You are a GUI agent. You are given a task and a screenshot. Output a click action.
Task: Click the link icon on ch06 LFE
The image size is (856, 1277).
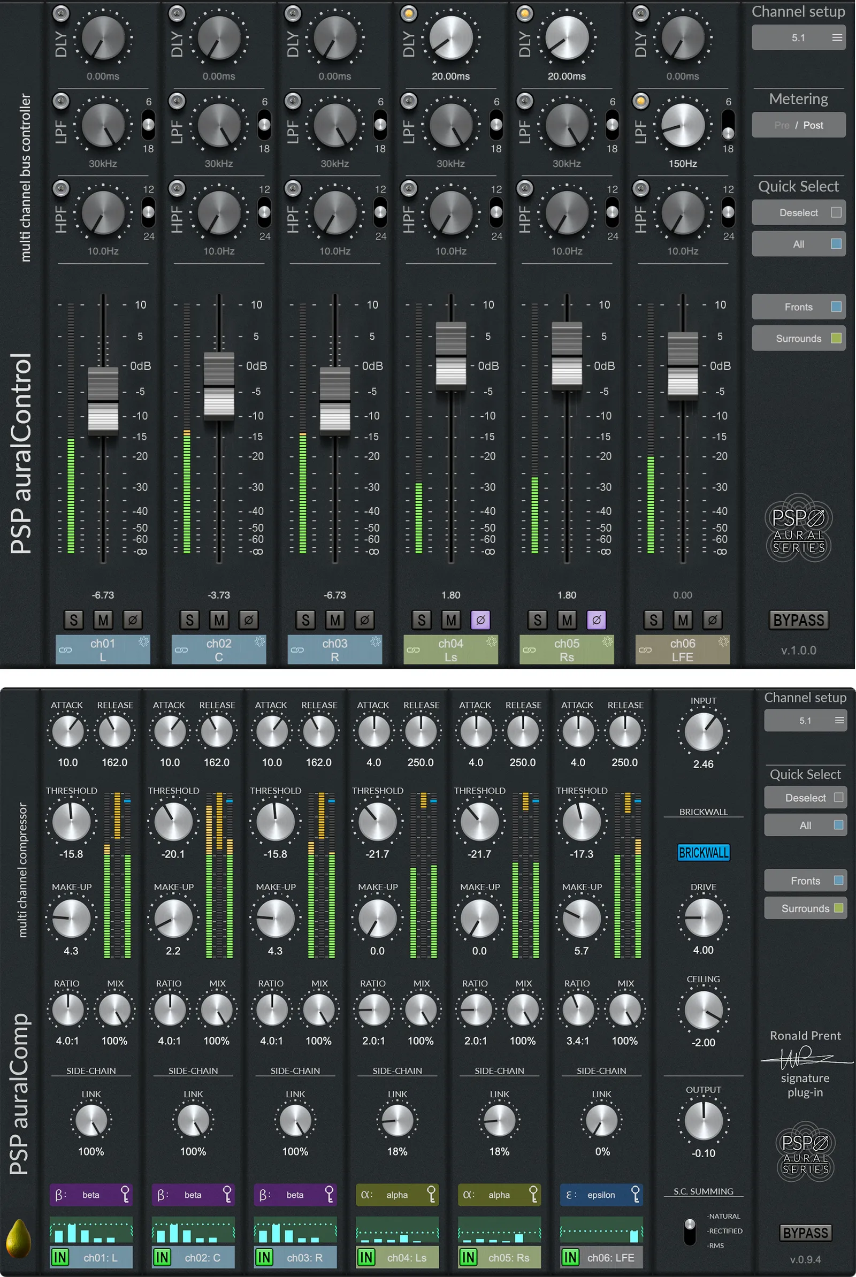645,650
